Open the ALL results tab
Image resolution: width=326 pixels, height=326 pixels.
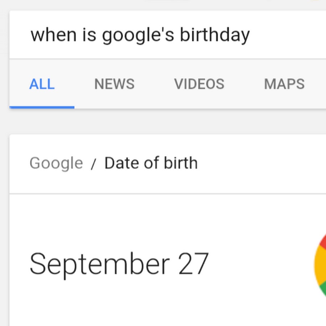pyautogui.click(x=42, y=84)
